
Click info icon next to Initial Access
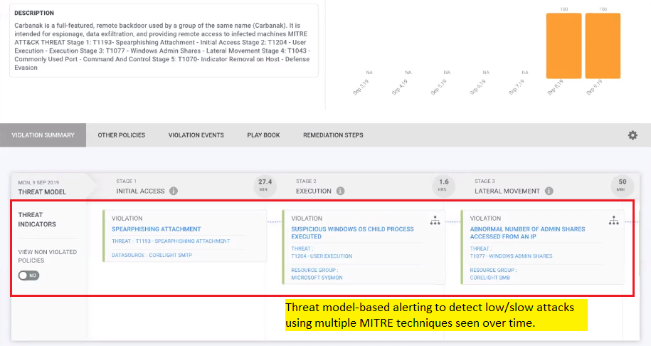(174, 191)
